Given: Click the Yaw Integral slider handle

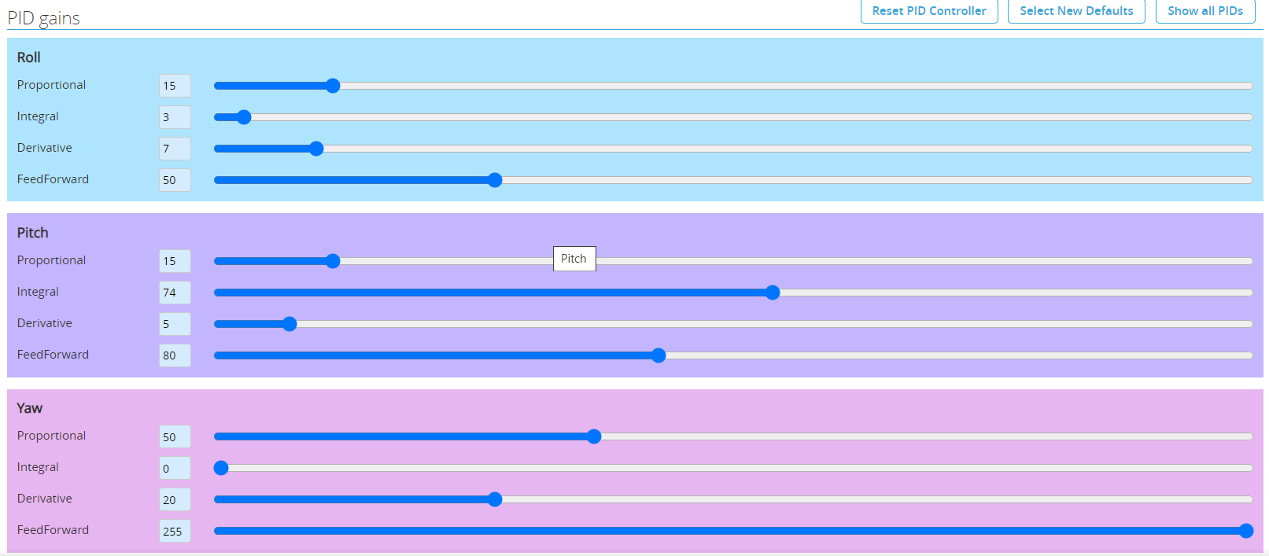Looking at the screenshot, I should (x=221, y=468).
